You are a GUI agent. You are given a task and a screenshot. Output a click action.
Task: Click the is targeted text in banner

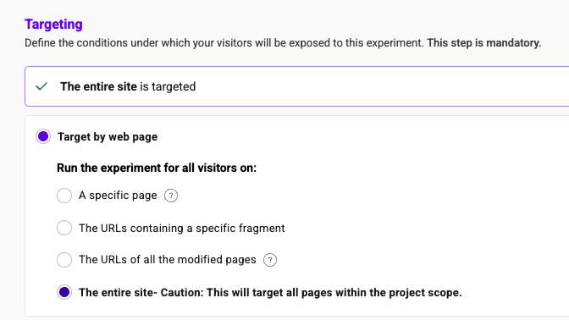point(168,86)
